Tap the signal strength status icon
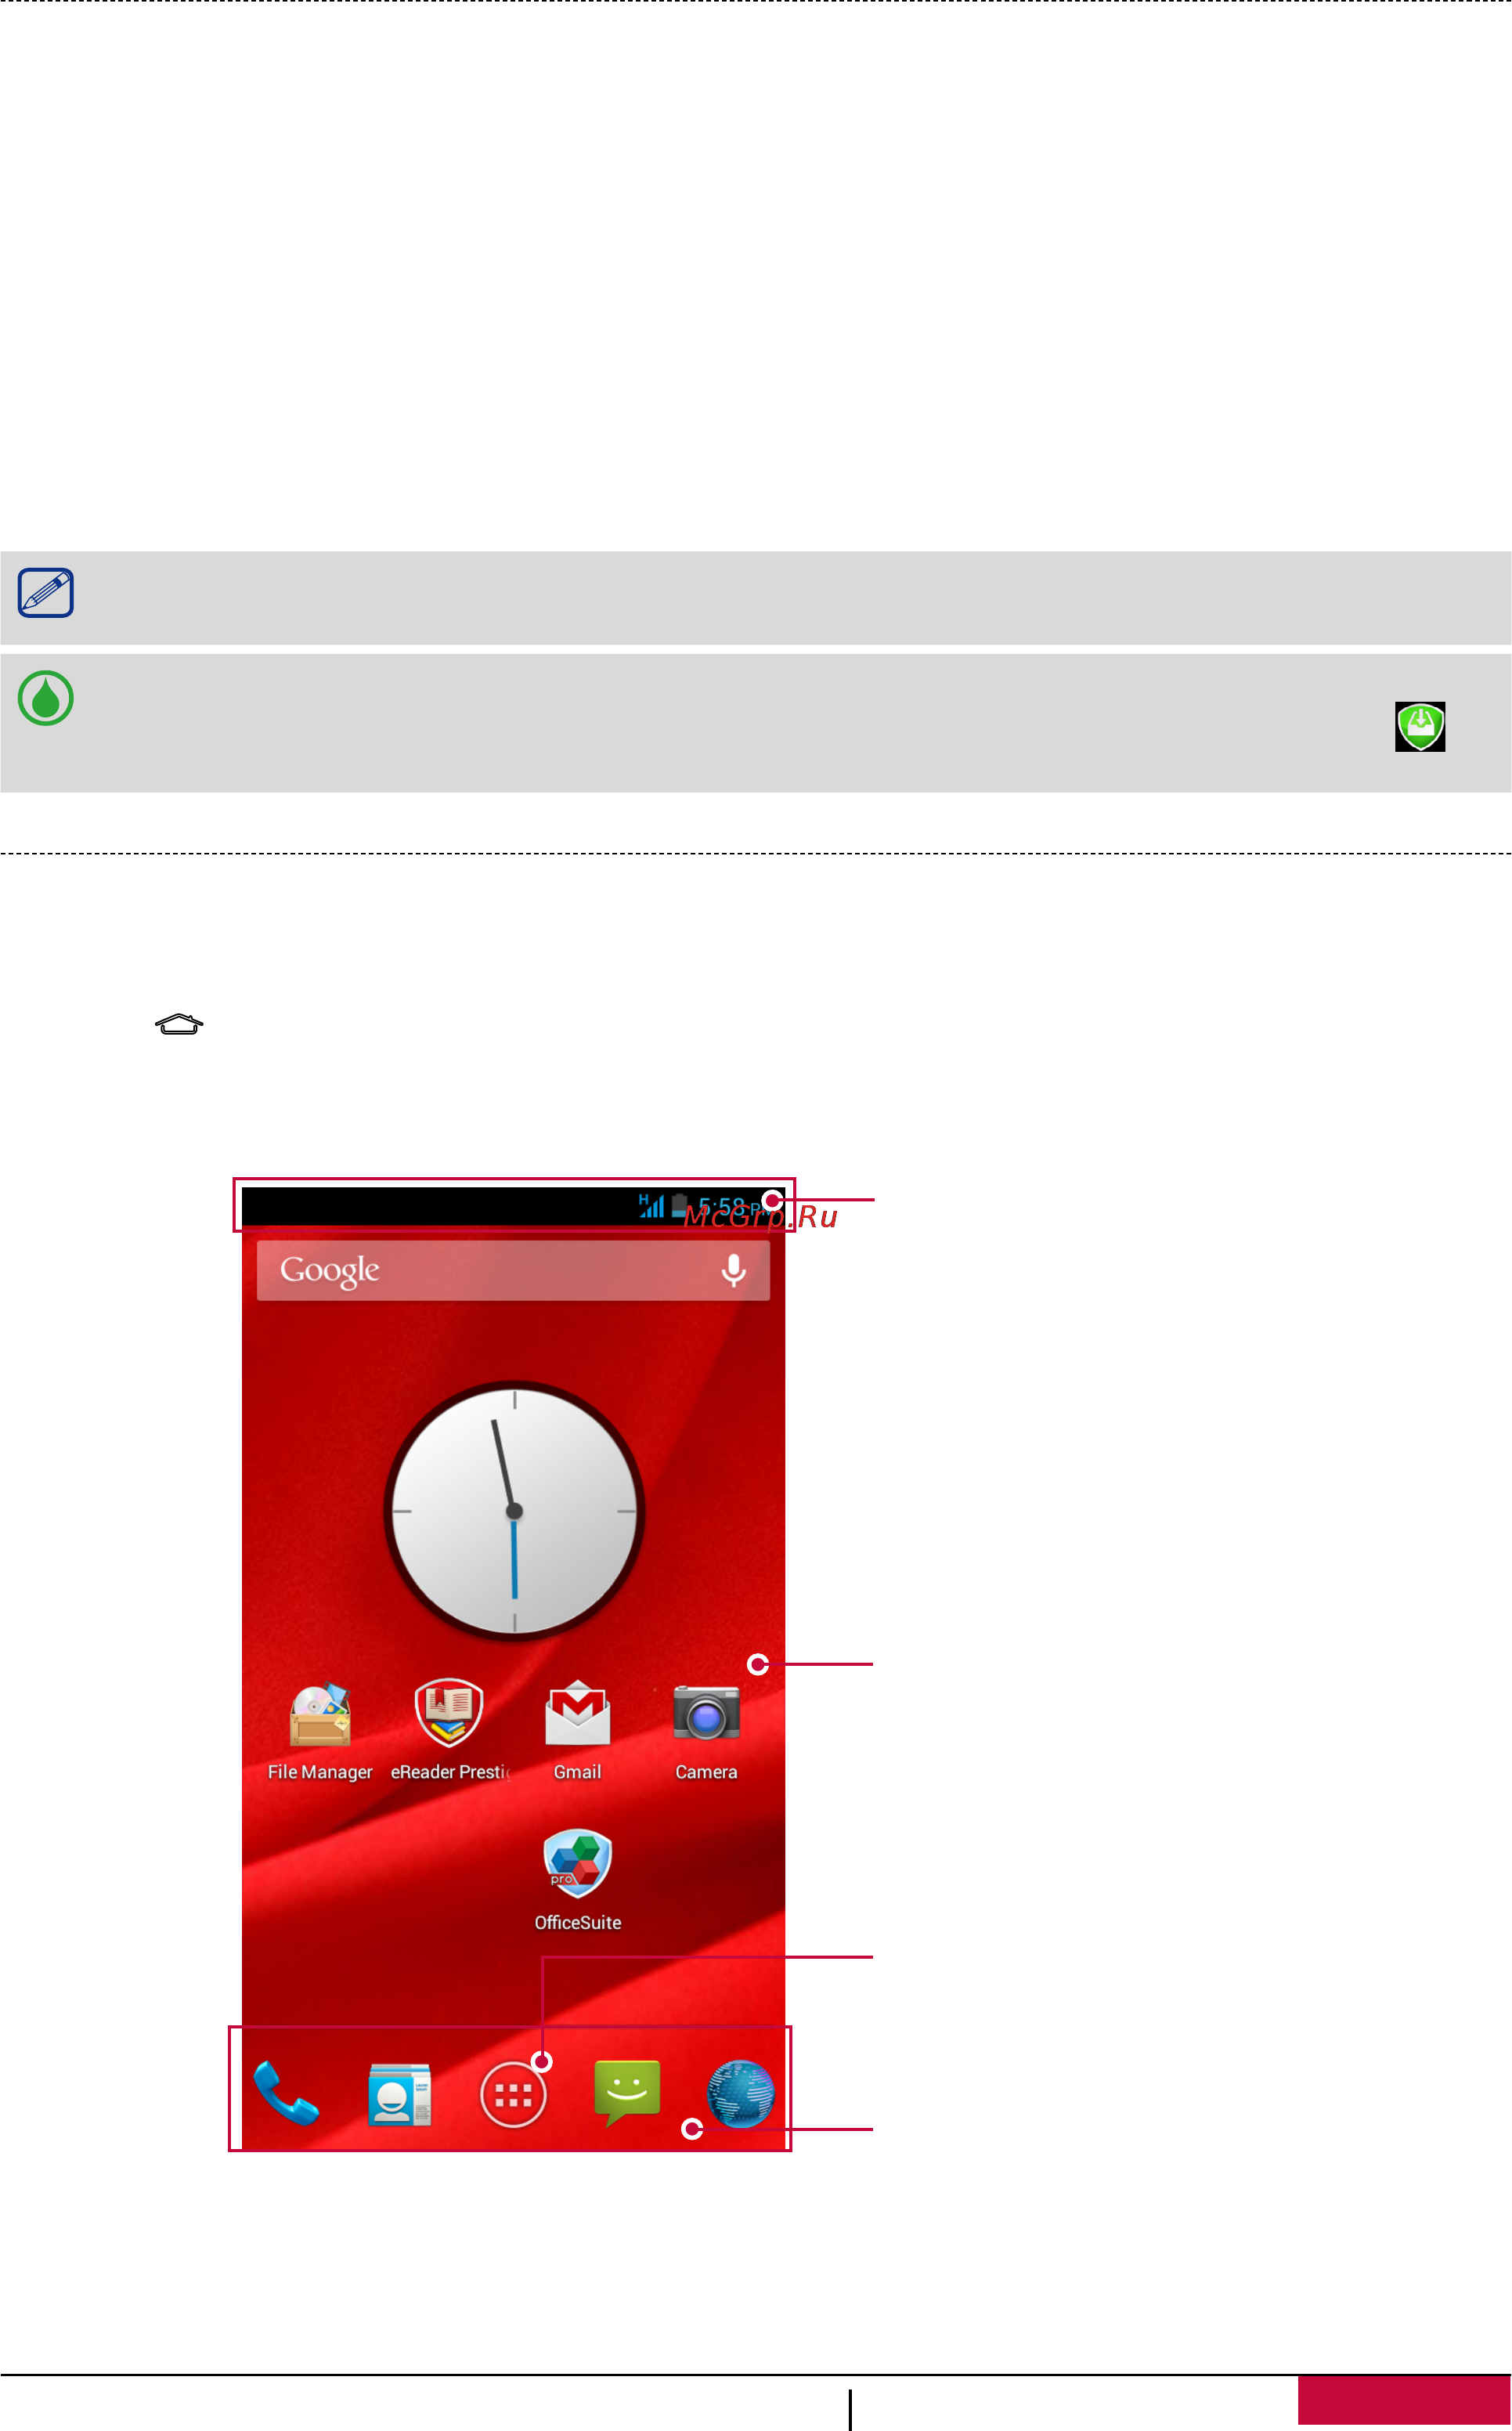The image size is (1512, 2431). (651, 1205)
